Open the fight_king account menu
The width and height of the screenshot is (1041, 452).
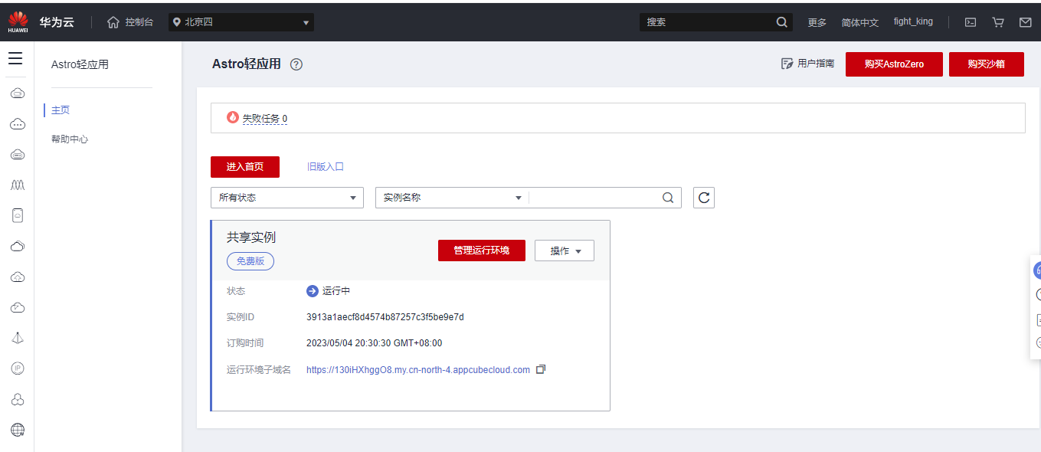913,21
